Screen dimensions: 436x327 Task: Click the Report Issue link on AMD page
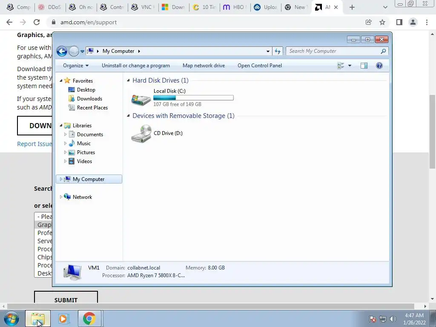coord(34,144)
